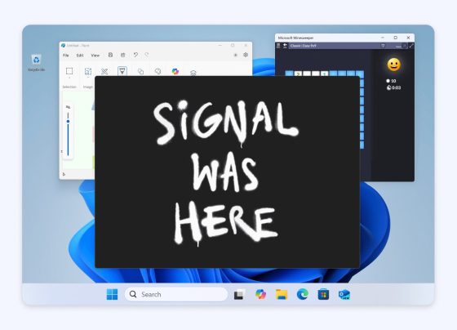Click the Undo arrow in Paint
The width and height of the screenshot is (457, 330).
[135, 55]
